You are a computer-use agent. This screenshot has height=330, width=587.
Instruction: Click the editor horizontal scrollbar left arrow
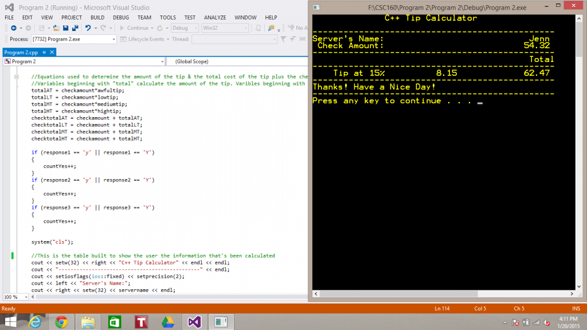pyautogui.click(x=33, y=297)
